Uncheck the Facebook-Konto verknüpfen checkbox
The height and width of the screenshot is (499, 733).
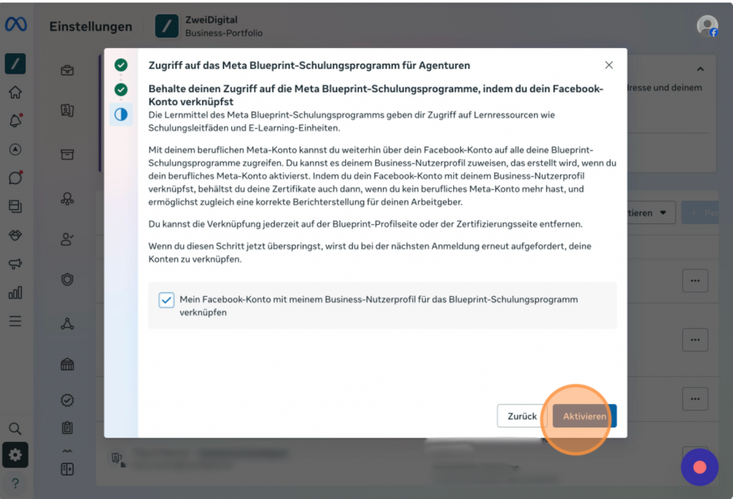166,300
